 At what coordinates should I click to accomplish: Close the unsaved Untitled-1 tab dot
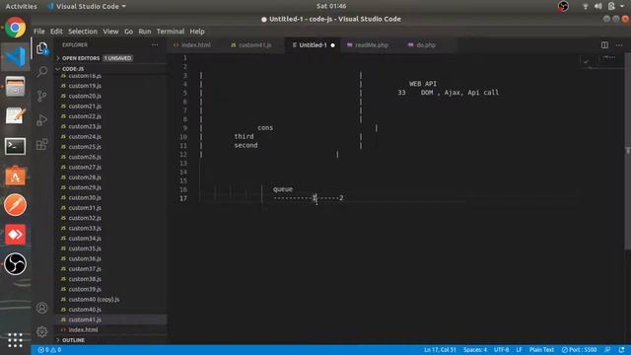coord(333,45)
